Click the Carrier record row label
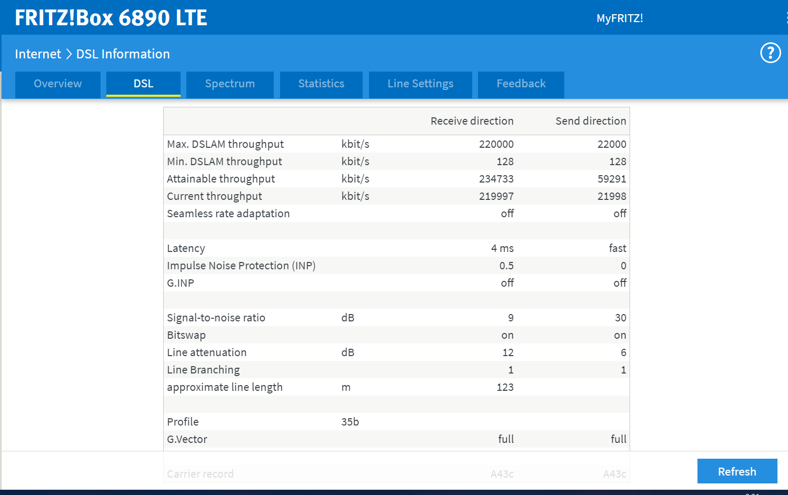 [x=200, y=474]
